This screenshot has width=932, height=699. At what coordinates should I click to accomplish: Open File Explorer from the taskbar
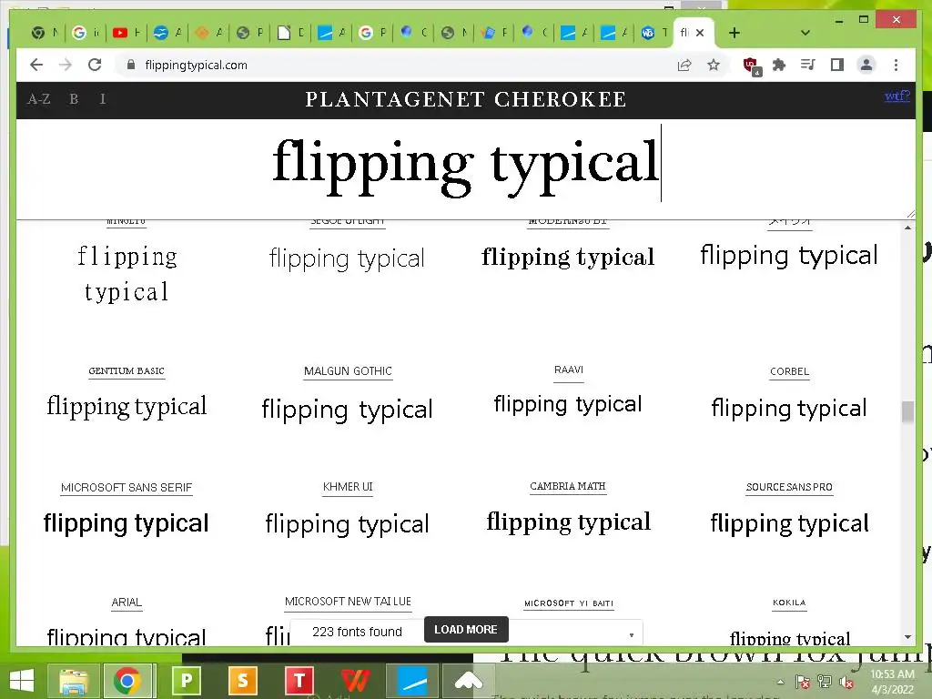point(73,681)
